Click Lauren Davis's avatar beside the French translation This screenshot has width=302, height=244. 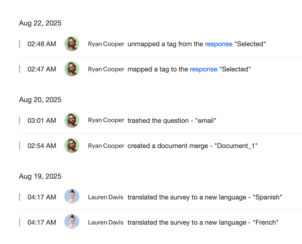click(72, 222)
